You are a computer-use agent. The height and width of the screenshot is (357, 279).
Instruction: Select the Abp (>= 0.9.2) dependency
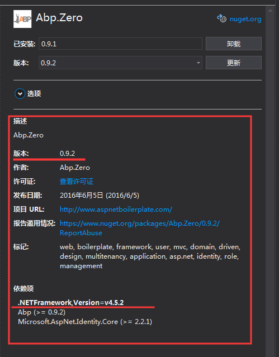coord(42,312)
